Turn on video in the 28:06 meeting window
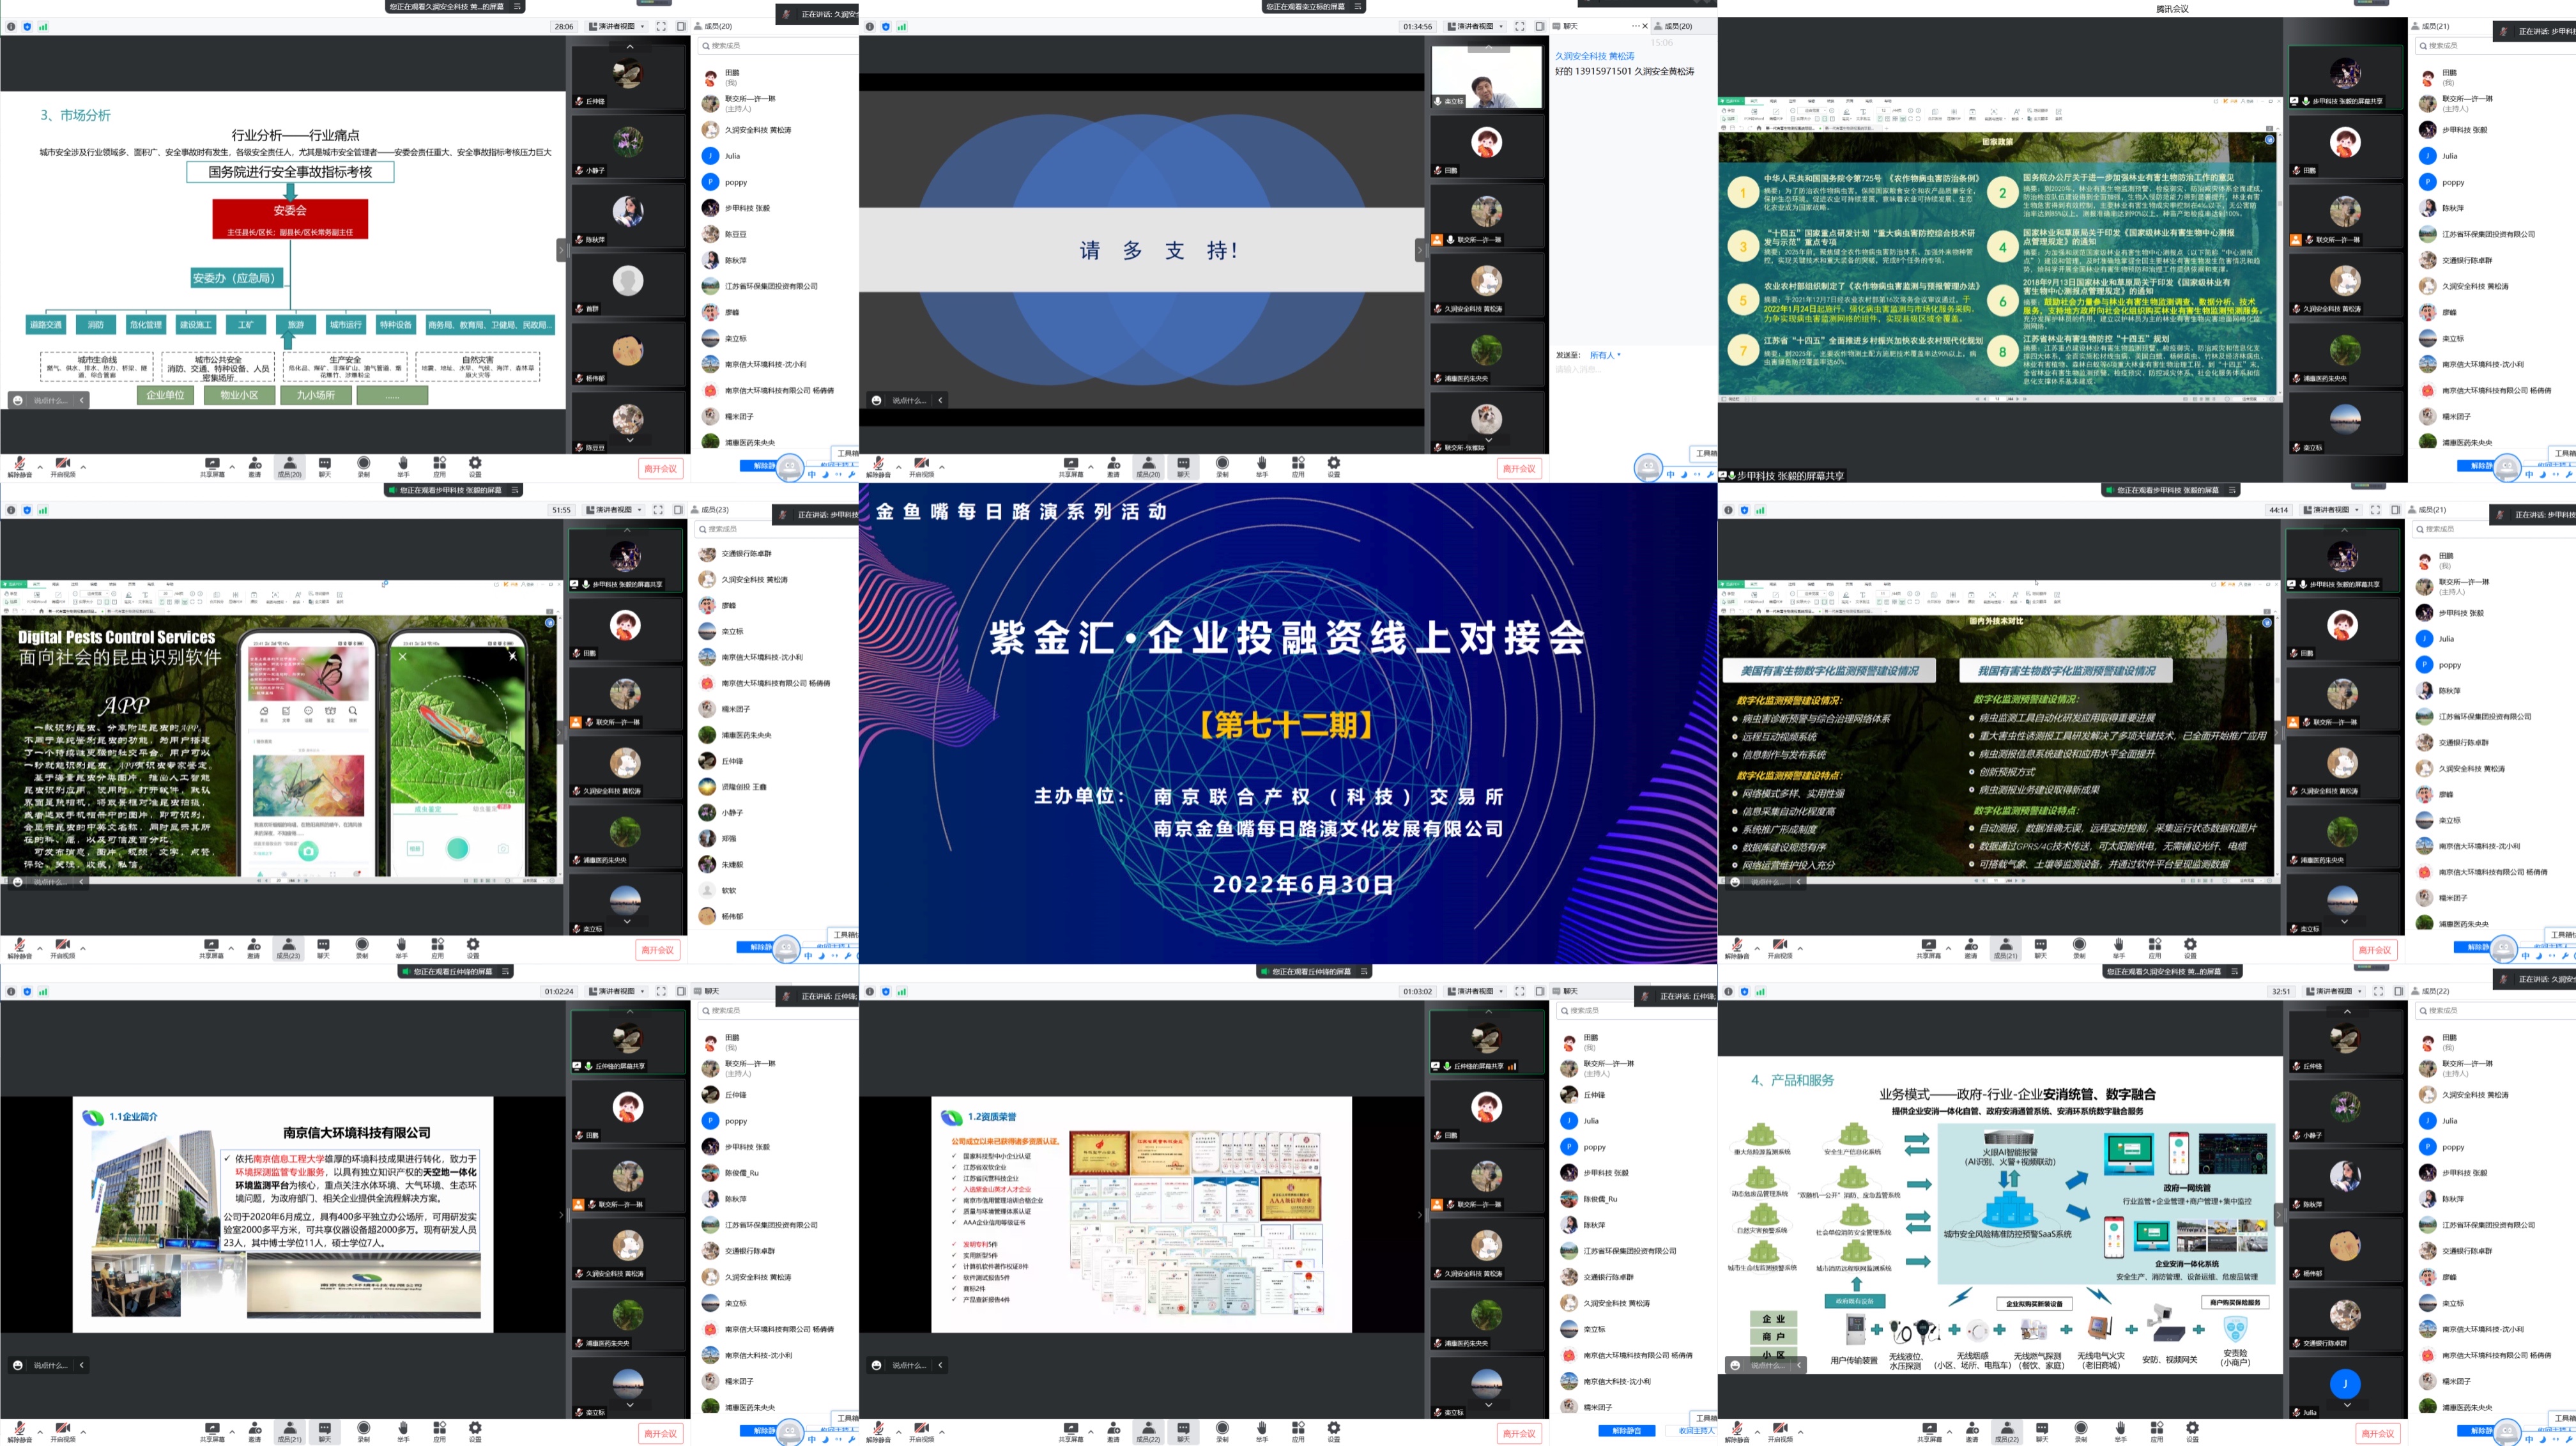The height and width of the screenshot is (1446, 2576). point(62,466)
